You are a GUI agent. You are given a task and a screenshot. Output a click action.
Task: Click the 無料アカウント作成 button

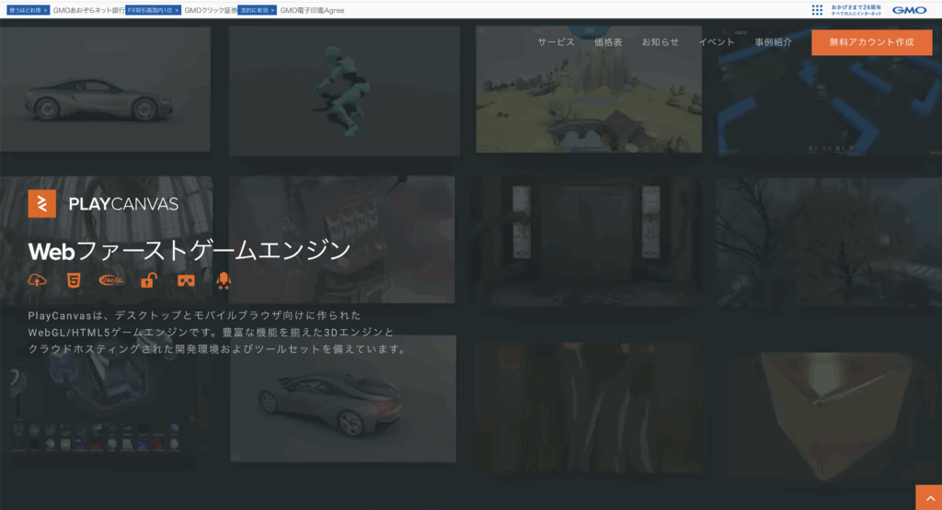tap(872, 42)
